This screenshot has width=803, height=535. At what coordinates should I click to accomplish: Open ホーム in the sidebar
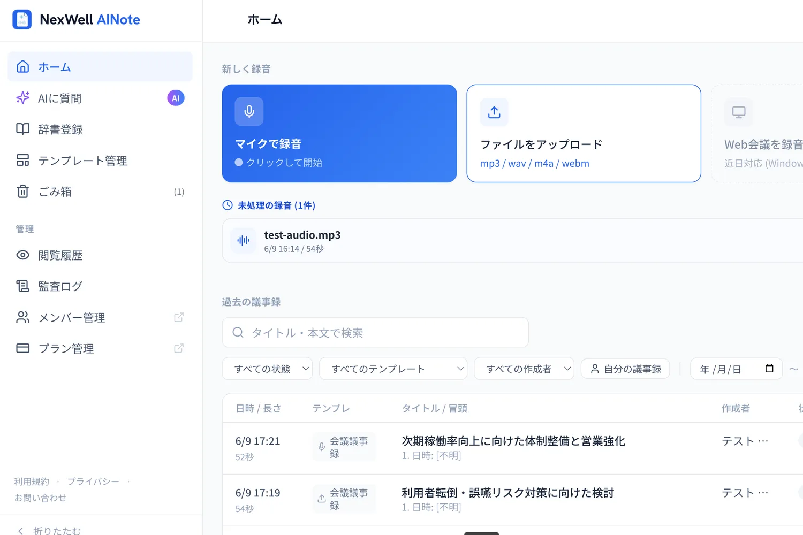point(100,67)
